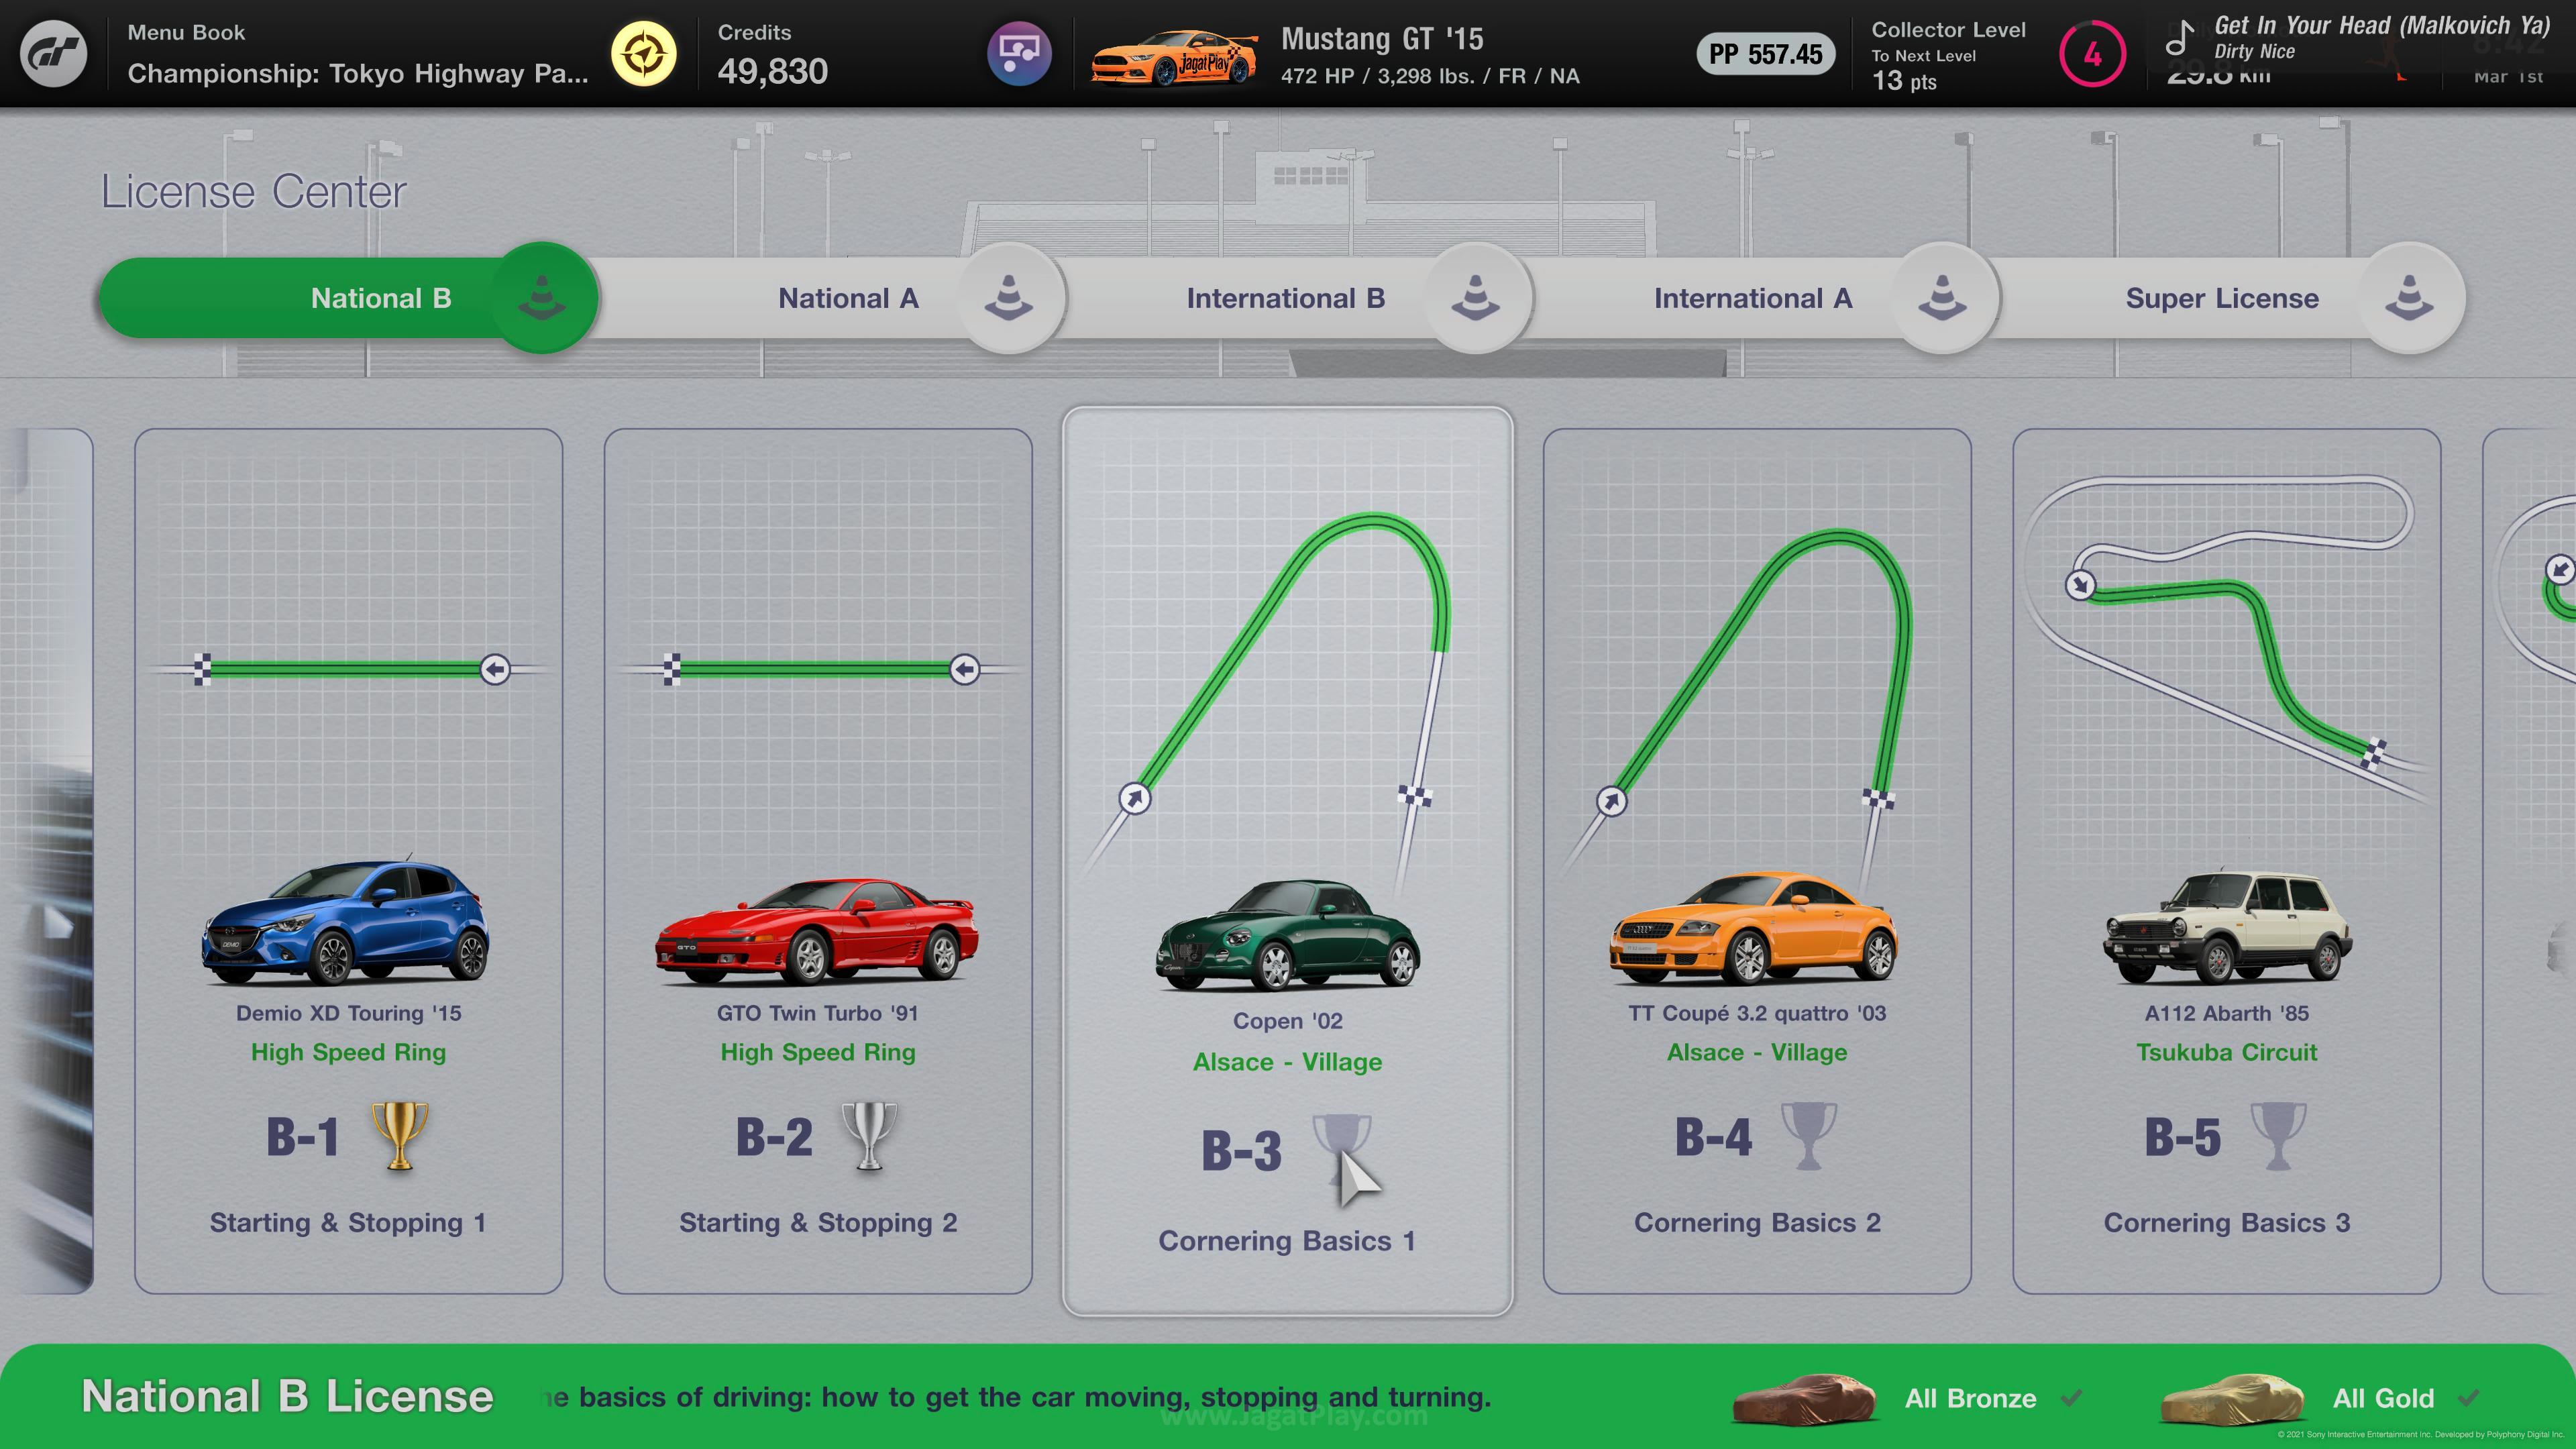Open the Menu Book compass icon
Image resolution: width=2576 pixels, height=1449 pixels.
click(644, 53)
